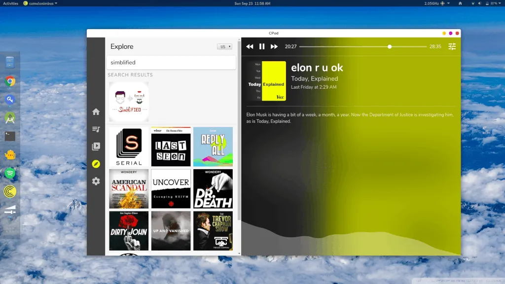505x284 pixels.
Task: Open the Activities overview
Action: click(x=11, y=3)
